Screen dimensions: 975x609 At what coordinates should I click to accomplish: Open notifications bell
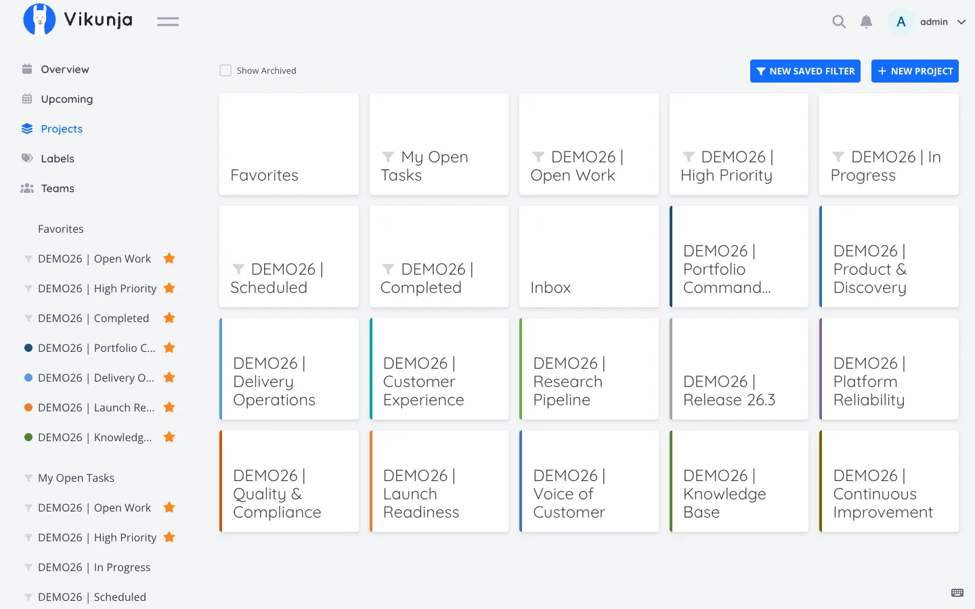point(866,22)
